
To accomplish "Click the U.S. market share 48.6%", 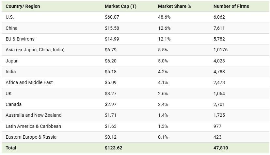I will 164,17.
